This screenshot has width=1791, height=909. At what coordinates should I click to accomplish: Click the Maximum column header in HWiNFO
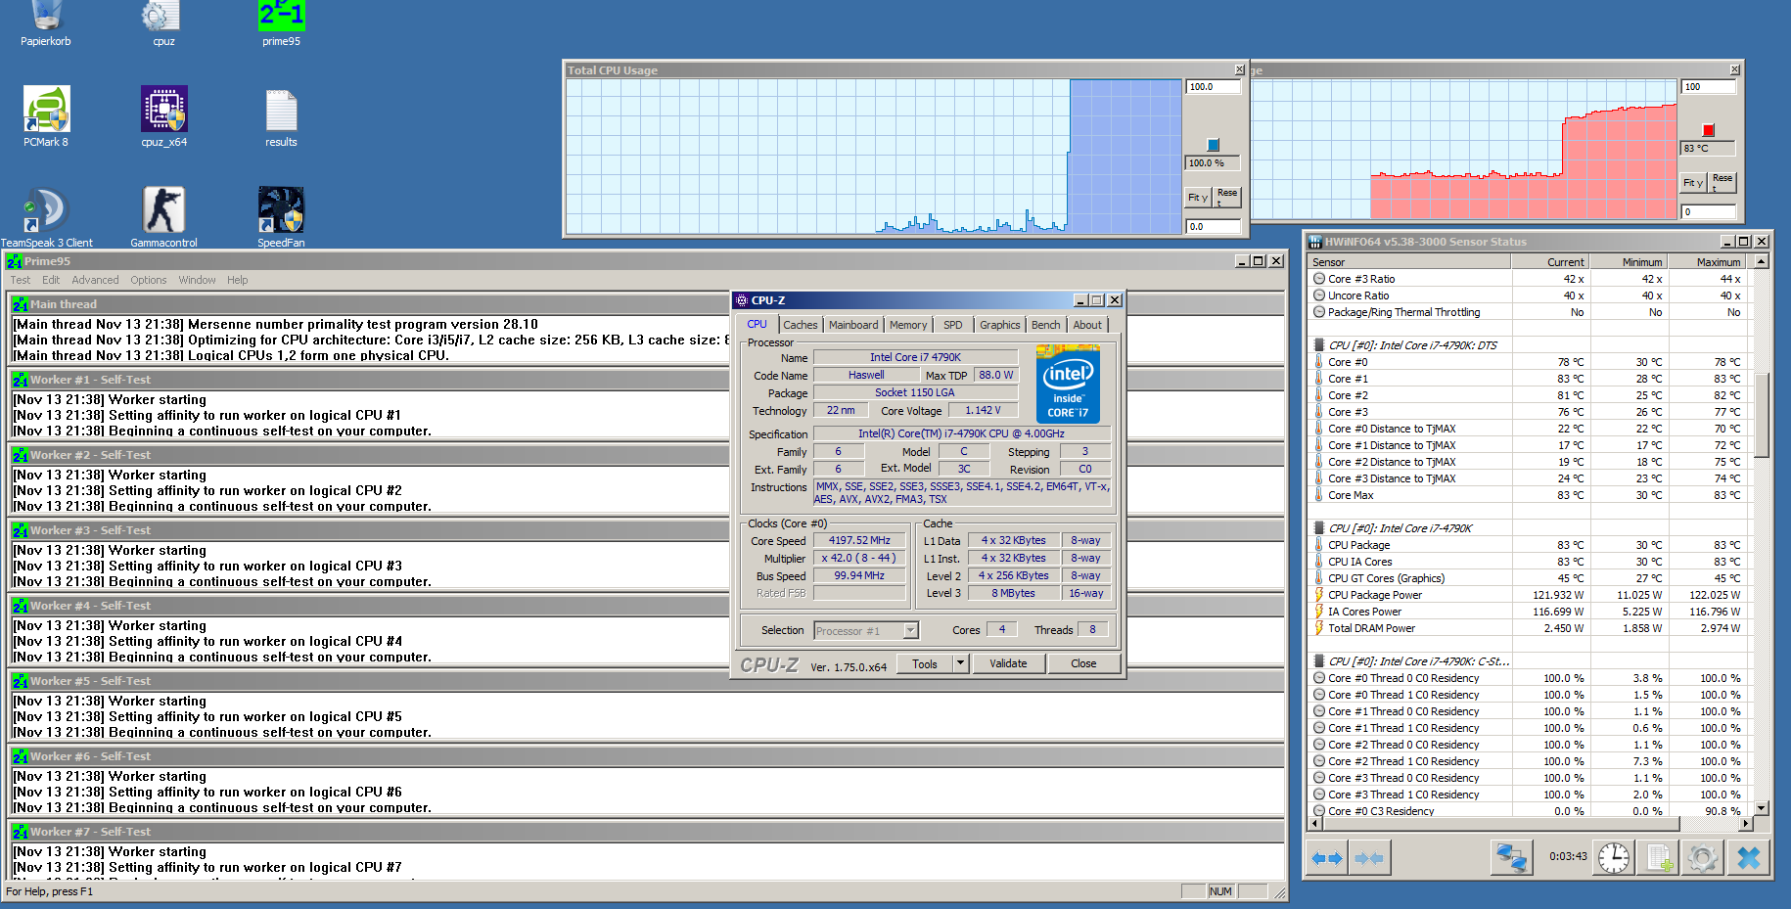coord(1707,262)
